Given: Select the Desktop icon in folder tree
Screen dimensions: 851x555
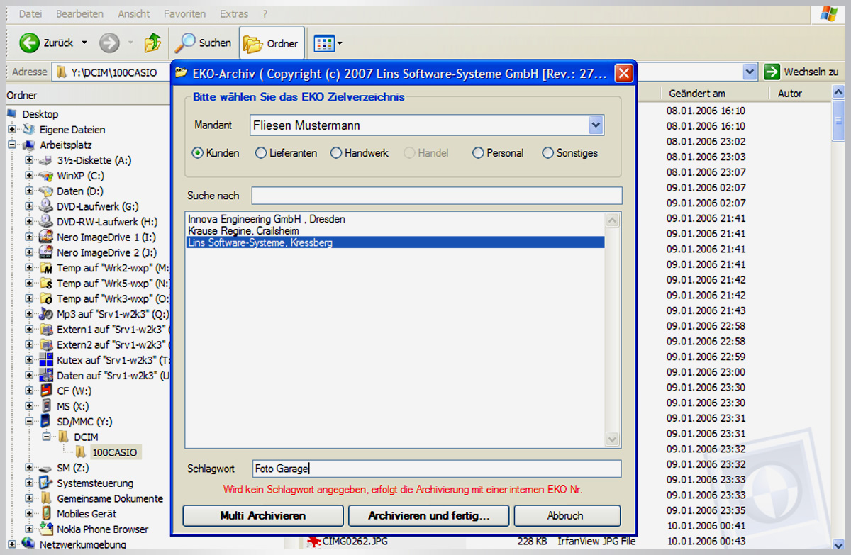Looking at the screenshot, I should point(13,114).
